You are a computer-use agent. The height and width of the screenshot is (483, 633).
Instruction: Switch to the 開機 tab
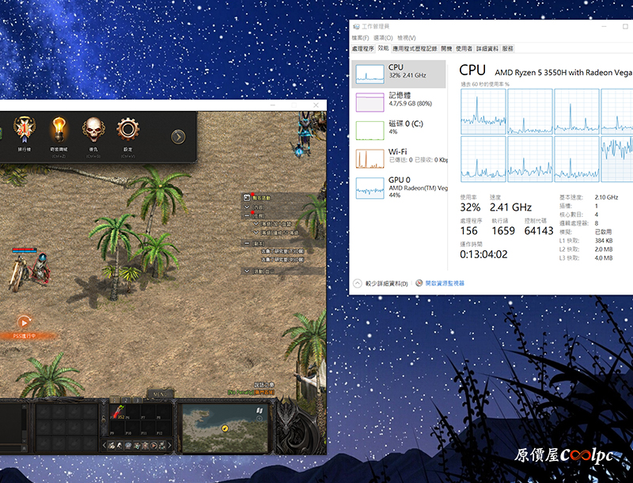pyautogui.click(x=446, y=48)
